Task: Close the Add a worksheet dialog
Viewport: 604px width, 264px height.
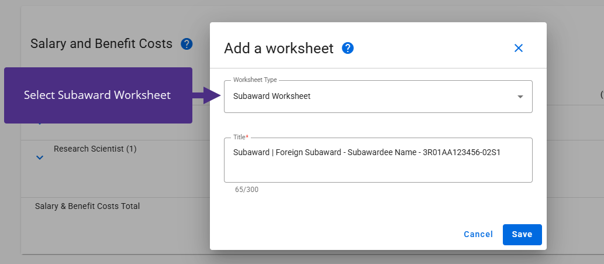Action: click(x=518, y=48)
